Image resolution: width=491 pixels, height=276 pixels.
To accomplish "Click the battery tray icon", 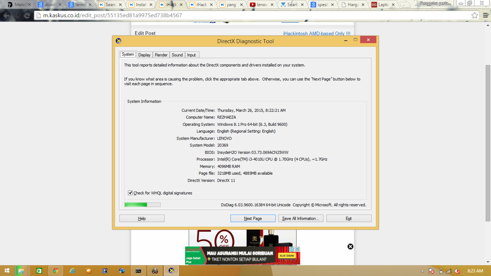I will coord(441,271).
